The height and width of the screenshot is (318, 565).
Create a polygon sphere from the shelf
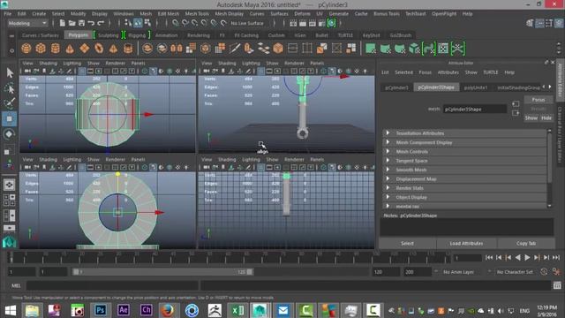(x=26, y=49)
